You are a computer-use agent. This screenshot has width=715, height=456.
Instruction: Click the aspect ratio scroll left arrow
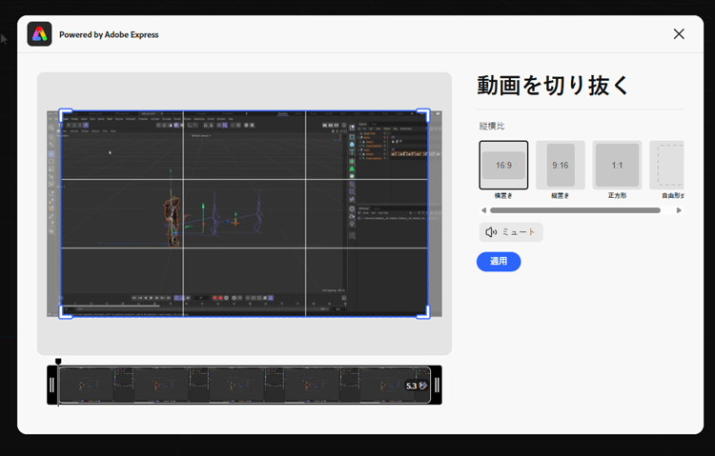pyautogui.click(x=483, y=210)
